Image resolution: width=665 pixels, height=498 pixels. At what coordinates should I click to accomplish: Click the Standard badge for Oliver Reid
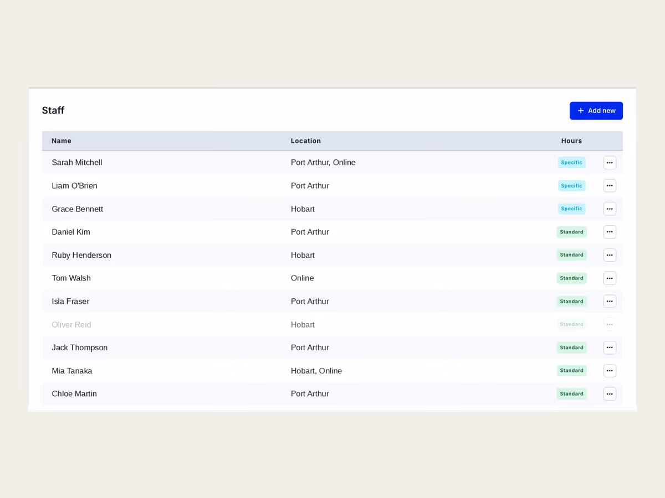(x=571, y=324)
